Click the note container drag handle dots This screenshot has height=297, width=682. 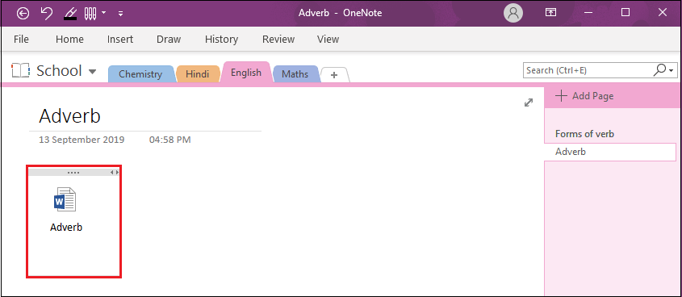tap(73, 173)
